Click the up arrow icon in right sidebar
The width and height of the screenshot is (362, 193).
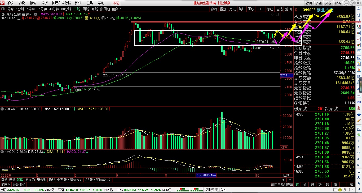359,14
